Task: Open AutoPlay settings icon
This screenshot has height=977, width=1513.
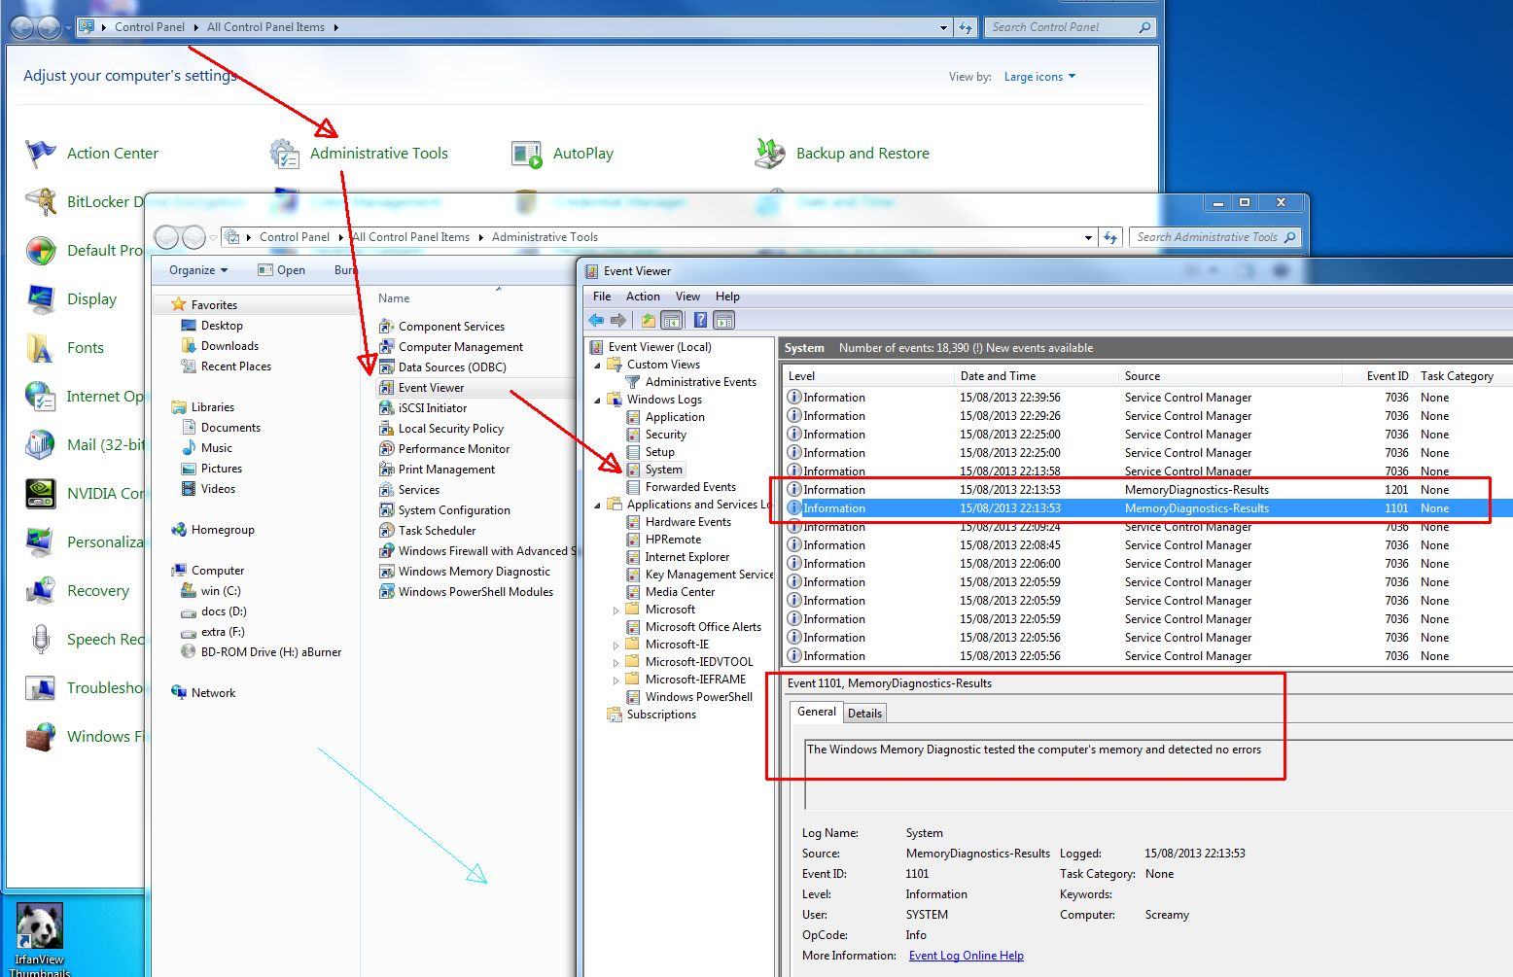Action: (527, 154)
